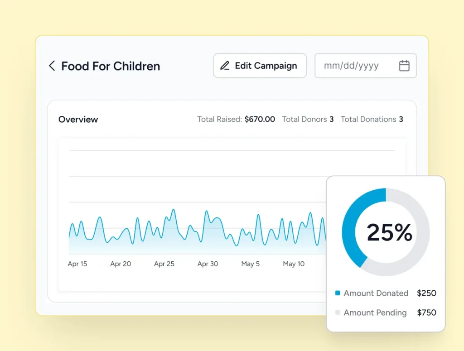Click the blue Amount Donated legend swatch
The image size is (464, 351).
coord(338,293)
